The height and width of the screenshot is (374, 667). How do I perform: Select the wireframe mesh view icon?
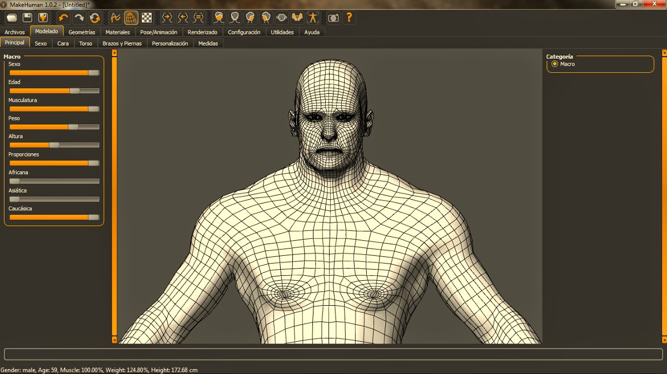(131, 17)
